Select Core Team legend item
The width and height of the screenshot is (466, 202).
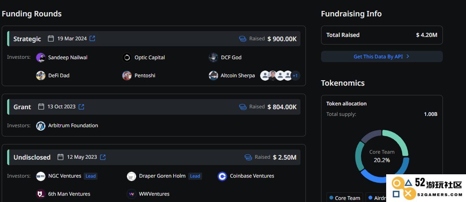pyautogui.click(x=345, y=198)
